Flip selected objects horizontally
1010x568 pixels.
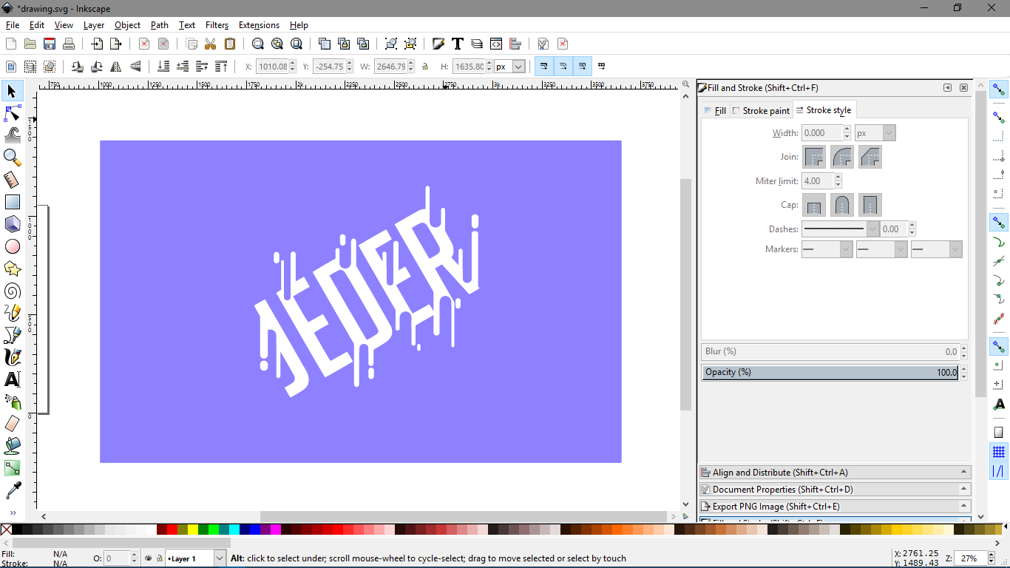pyautogui.click(x=116, y=67)
